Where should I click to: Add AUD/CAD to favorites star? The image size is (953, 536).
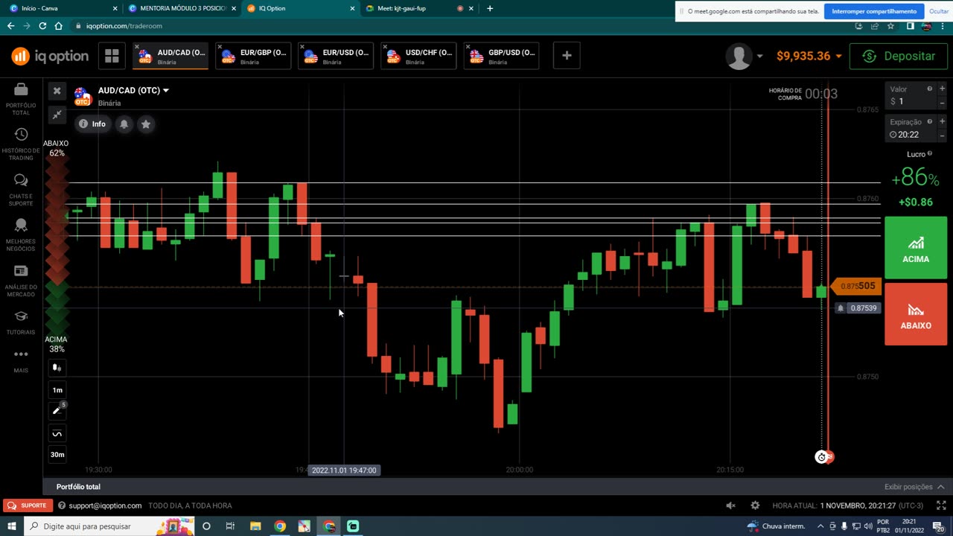(x=146, y=124)
